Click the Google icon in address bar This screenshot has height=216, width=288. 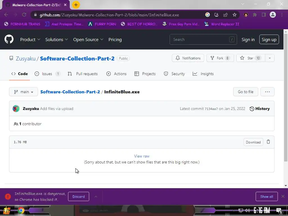point(208,15)
